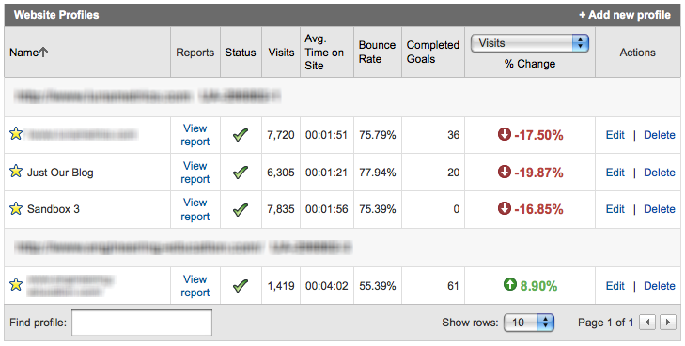Open View report for Sandbox 3
The image size is (685, 346).
pyautogui.click(x=195, y=209)
